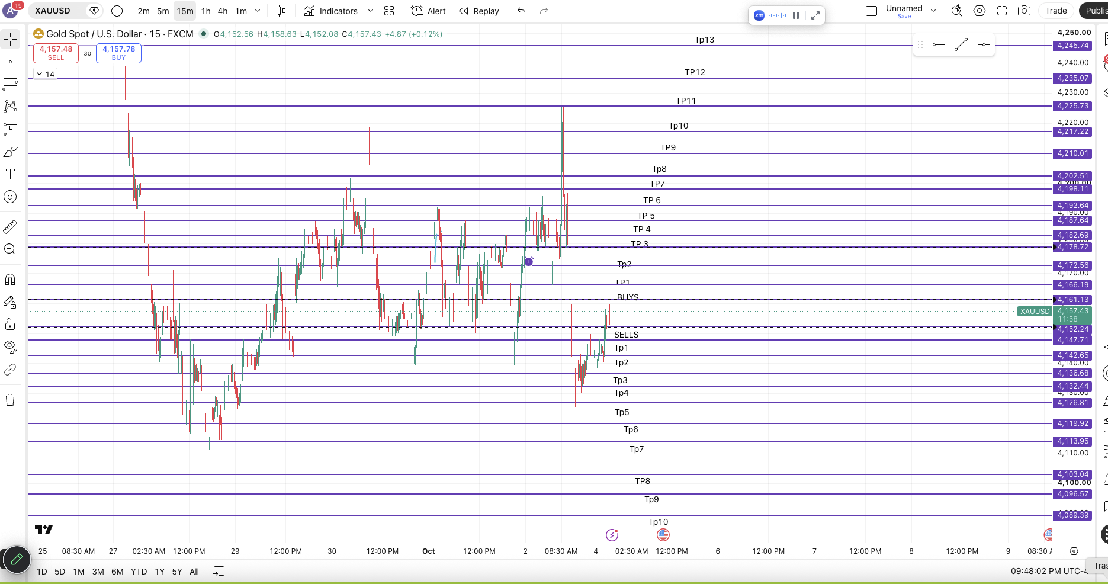Open the chart type candles selector

282,11
